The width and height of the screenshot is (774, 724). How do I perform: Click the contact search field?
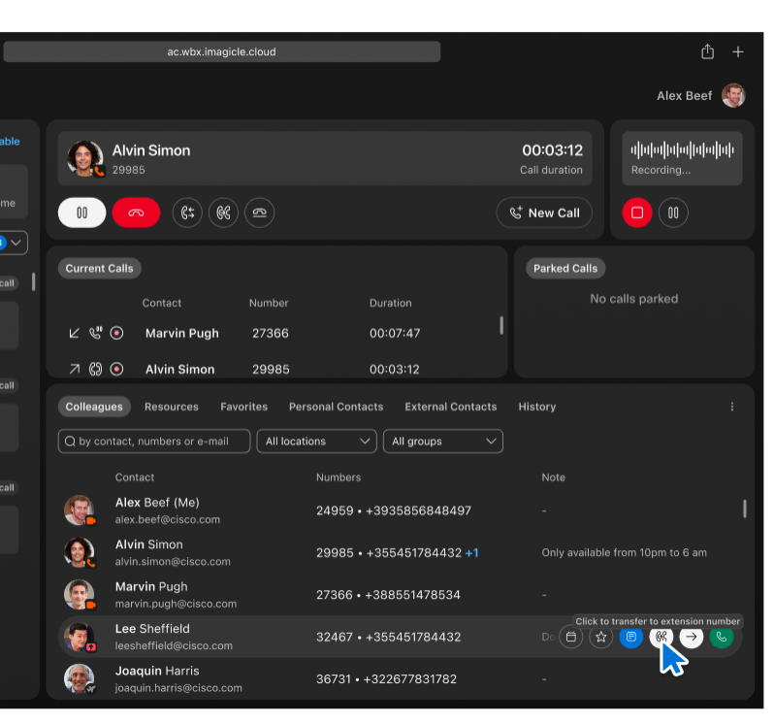click(x=154, y=441)
